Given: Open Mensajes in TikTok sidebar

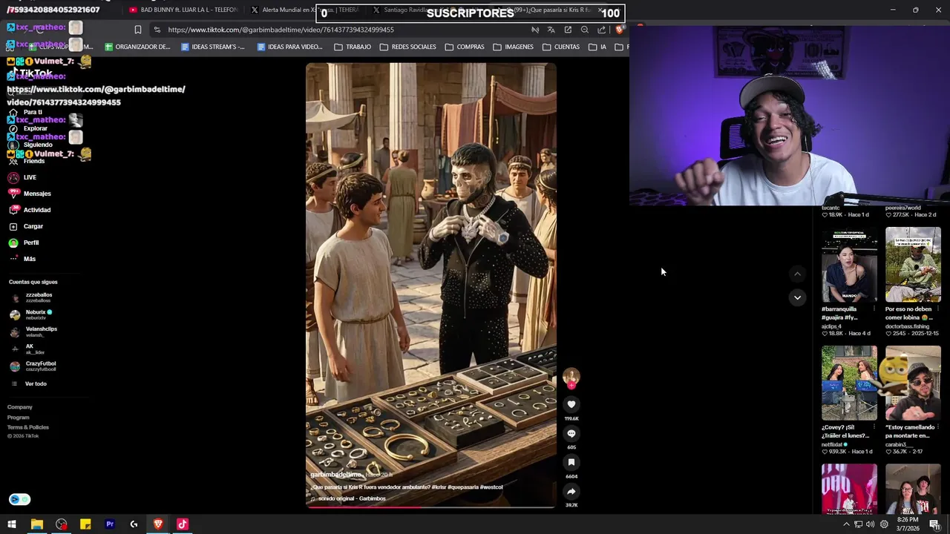Looking at the screenshot, I should [x=30, y=194].
